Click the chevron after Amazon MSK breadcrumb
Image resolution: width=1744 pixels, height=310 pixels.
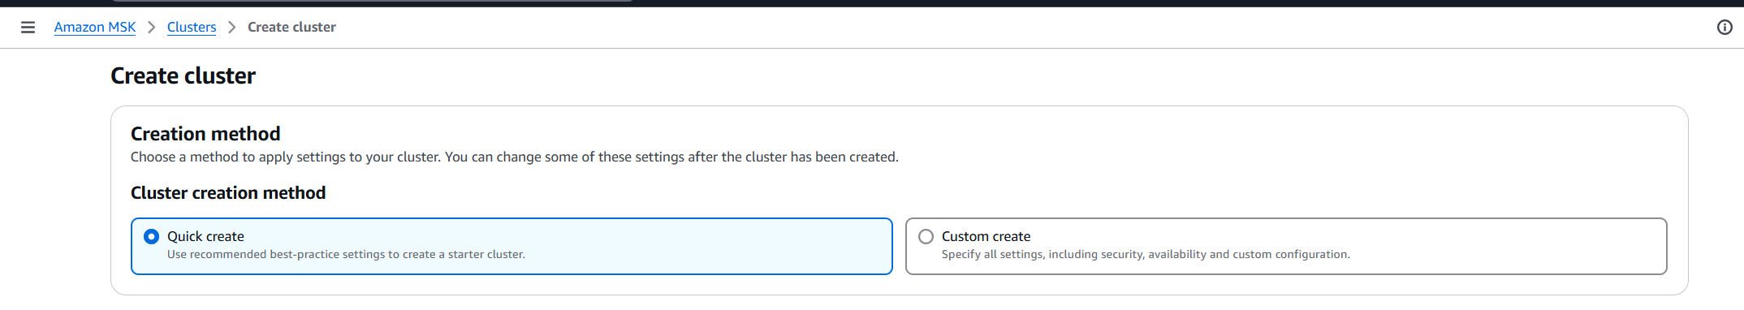pyautogui.click(x=151, y=28)
